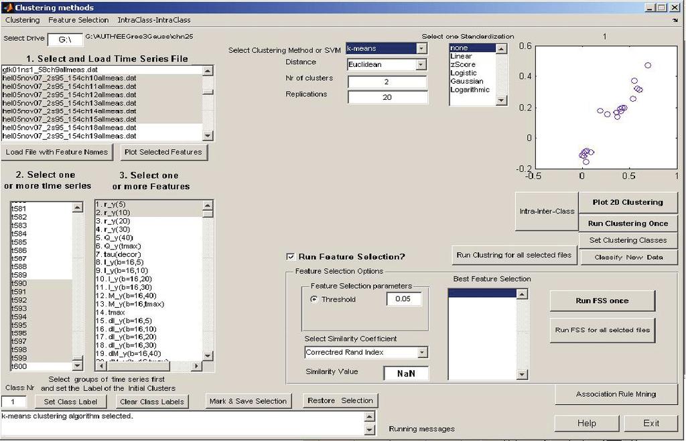The height and width of the screenshot is (441, 686).
Task: Click the Intra-Inter-Class button
Action: (547, 211)
